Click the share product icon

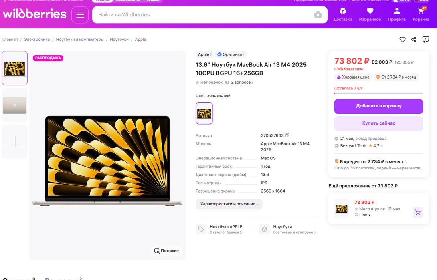[x=414, y=40]
